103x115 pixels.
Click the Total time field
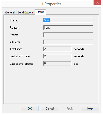coord(57,49)
